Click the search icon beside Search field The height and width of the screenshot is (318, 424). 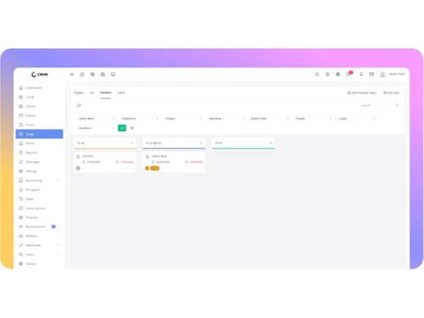(x=397, y=105)
